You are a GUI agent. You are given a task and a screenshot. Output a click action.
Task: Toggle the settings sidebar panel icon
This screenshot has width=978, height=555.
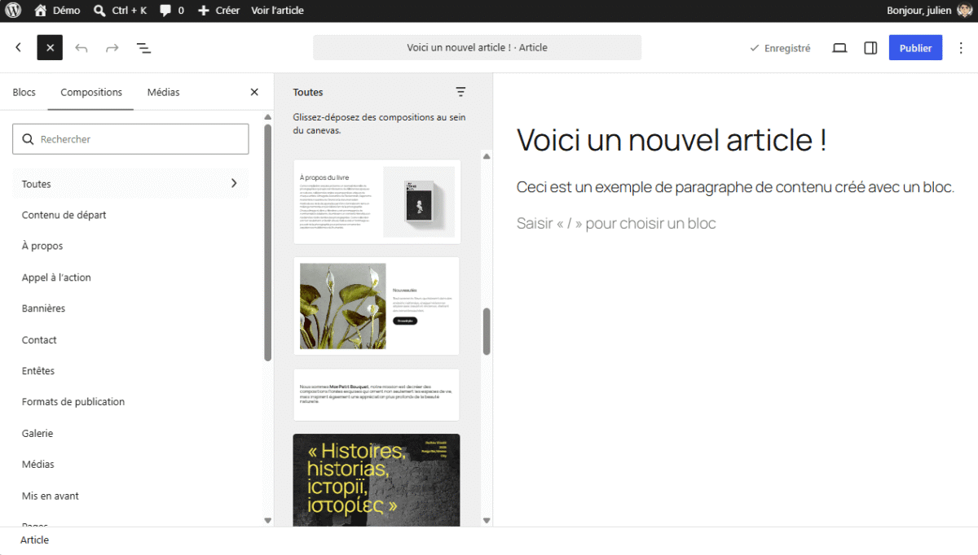tap(870, 48)
